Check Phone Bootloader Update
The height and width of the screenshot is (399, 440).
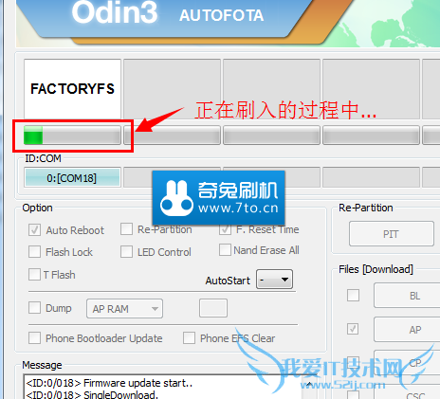34,337
